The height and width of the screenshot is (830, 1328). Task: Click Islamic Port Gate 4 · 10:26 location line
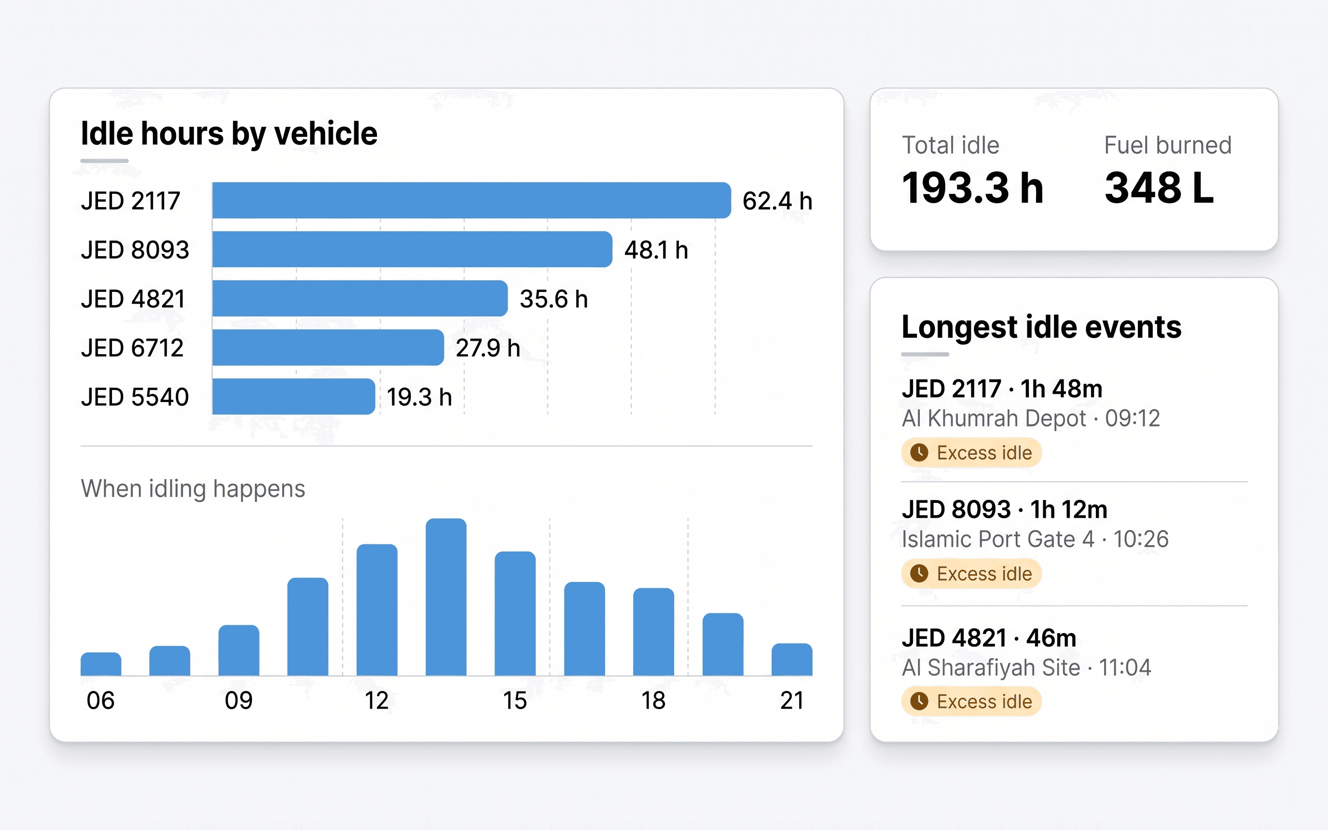(x=1035, y=539)
